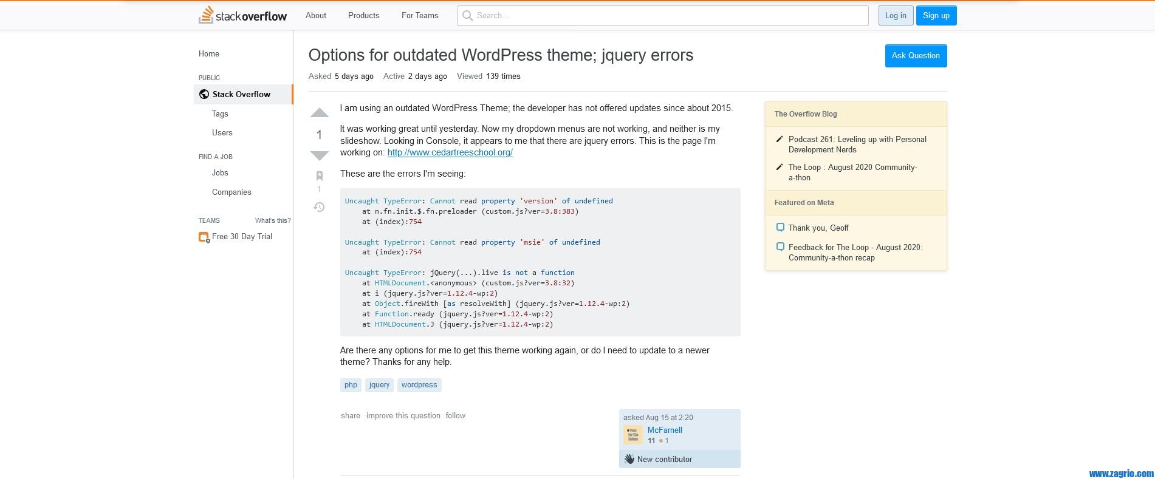Focus the search input field
The image size is (1155, 479).
coord(663,16)
